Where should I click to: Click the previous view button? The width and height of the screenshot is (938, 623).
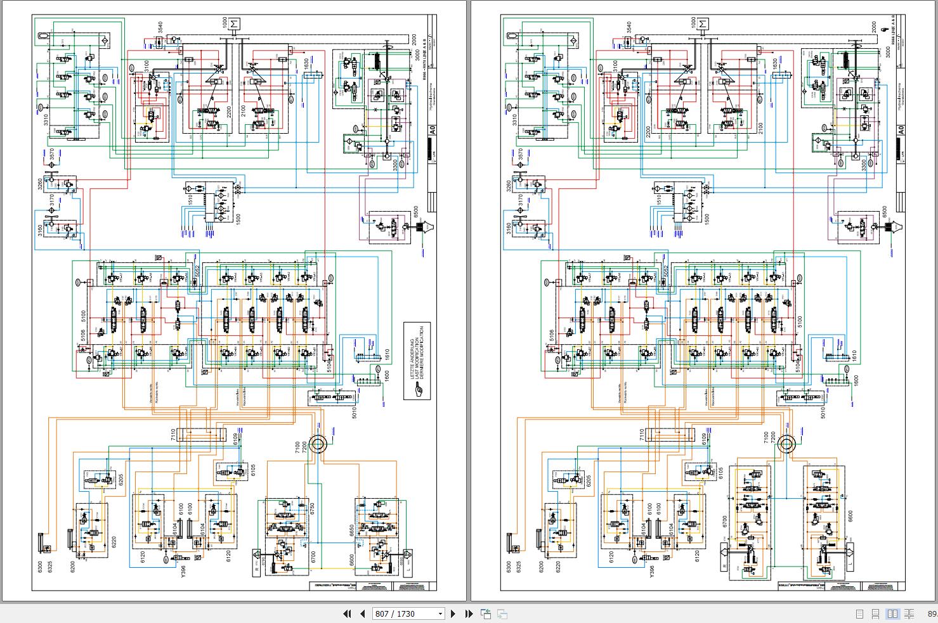(x=486, y=613)
